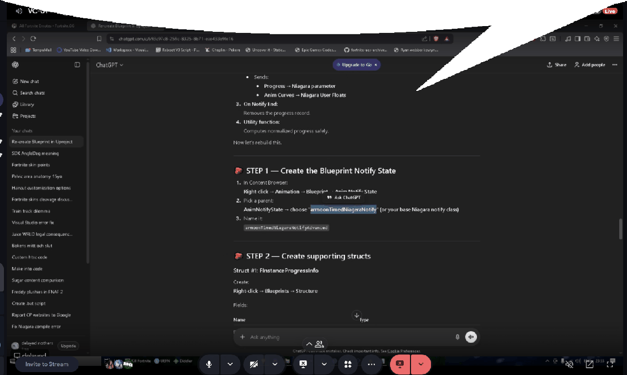Bookmark this page with the bookmark icon
Viewport: 627px width, 375px height.
click(x=99, y=39)
